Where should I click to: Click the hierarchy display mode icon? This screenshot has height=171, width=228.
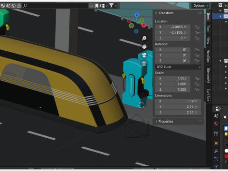pyautogui.click(x=102, y=6)
